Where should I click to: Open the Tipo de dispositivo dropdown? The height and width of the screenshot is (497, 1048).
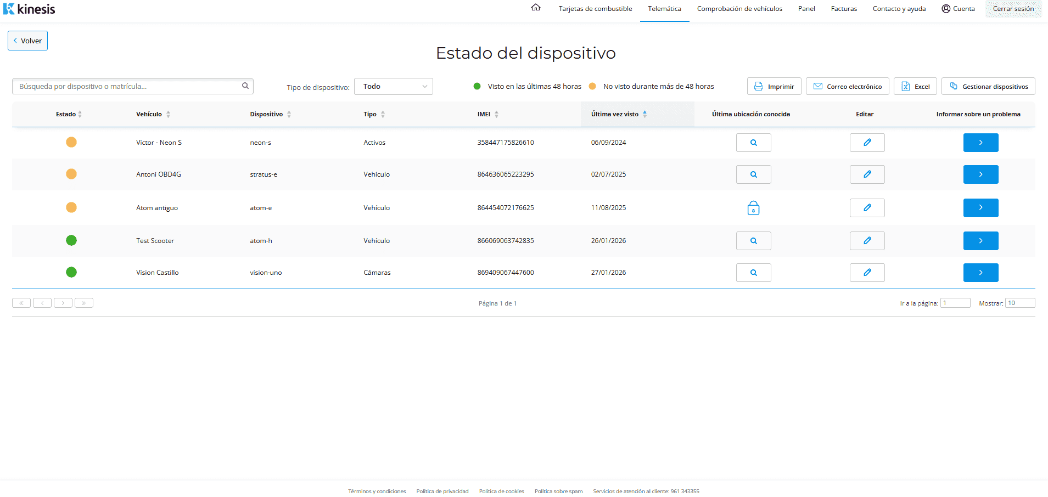coord(394,87)
